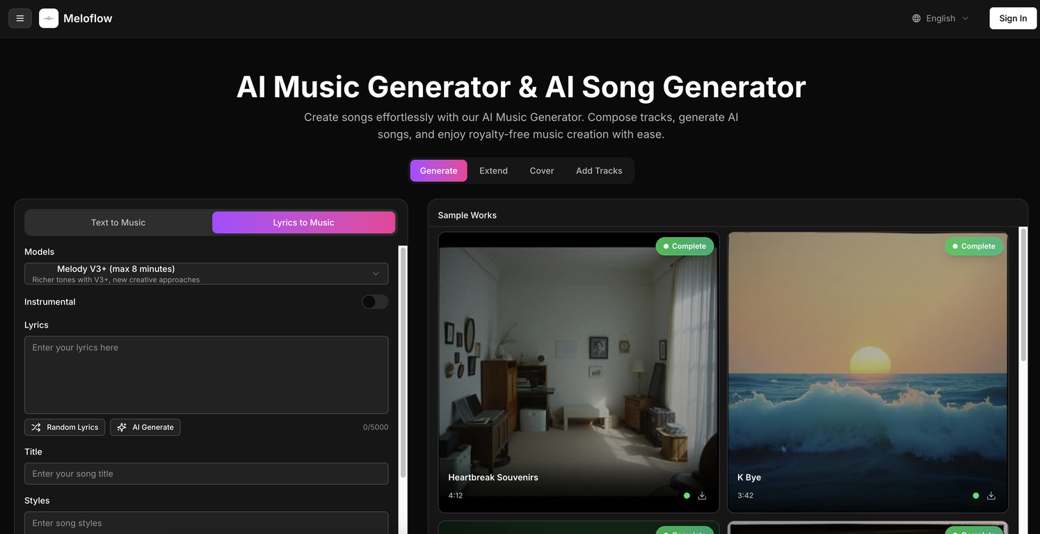The height and width of the screenshot is (534, 1040).
Task: Click green status dot on K Bye
Action: tap(975, 496)
